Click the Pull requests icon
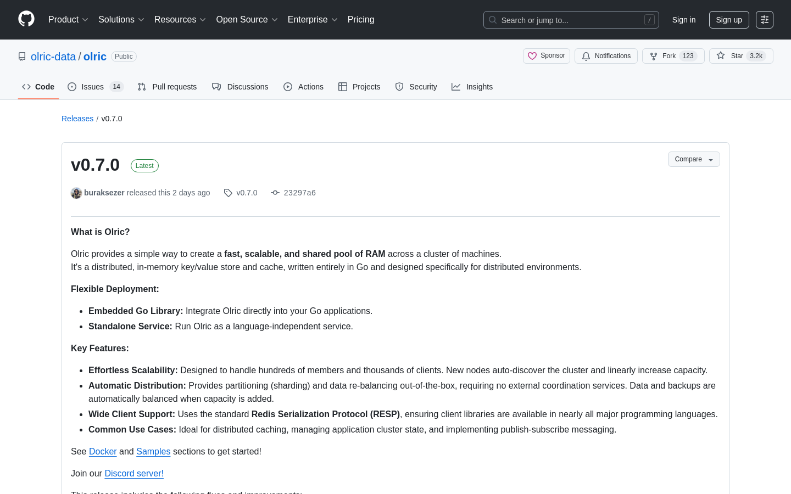The height and width of the screenshot is (494, 791). pyautogui.click(x=142, y=87)
